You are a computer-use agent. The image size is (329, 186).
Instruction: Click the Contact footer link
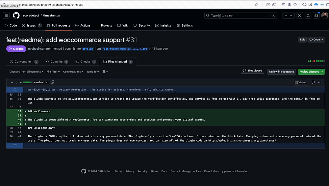point(175,171)
